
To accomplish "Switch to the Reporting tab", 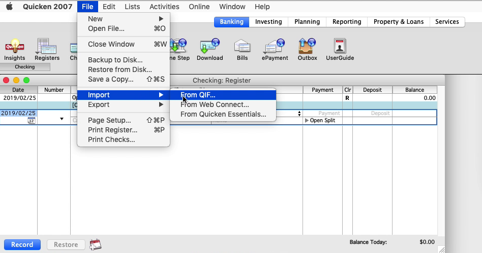I will [x=347, y=22].
